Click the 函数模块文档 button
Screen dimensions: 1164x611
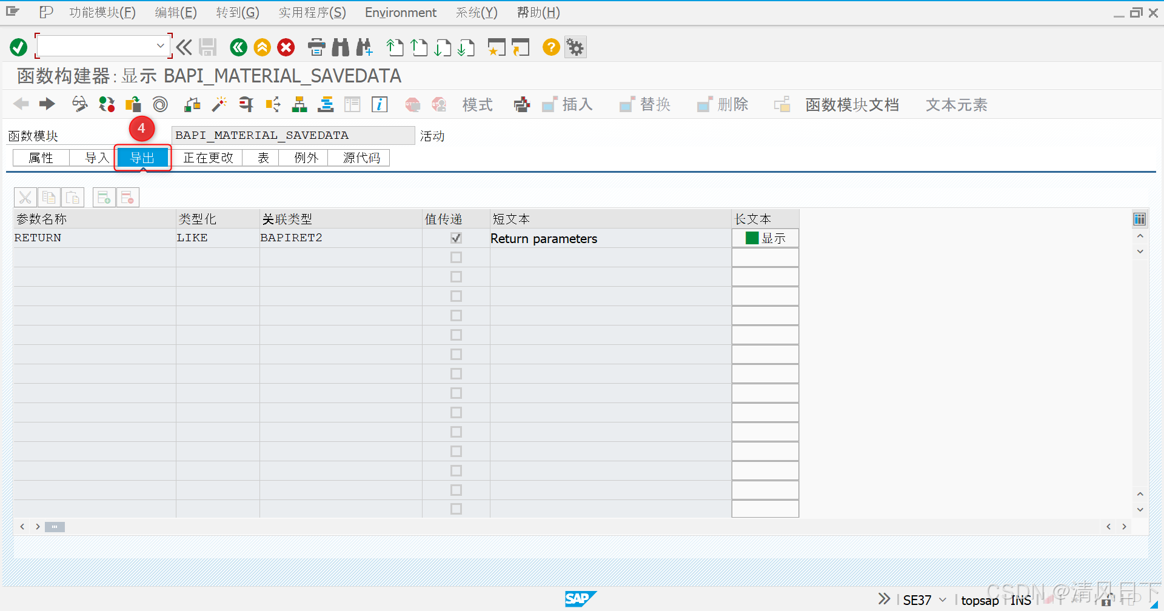[x=852, y=105]
